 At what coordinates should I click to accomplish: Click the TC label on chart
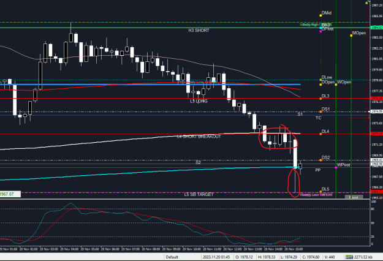pyautogui.click(x=318, y=118)
